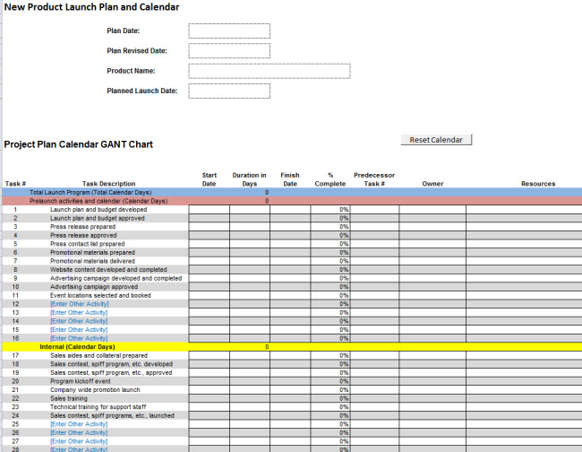582x452 pixels.
Task: Click Enter Other Activity placeholder in task 16
Action: (x=79, y=338)
